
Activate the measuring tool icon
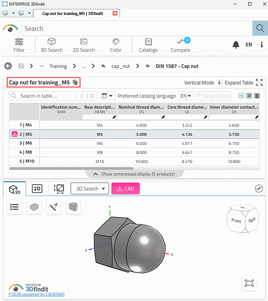click(x=54, y=207)
